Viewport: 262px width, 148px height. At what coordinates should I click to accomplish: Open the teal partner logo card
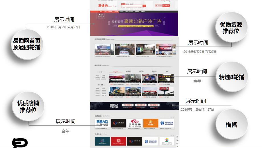(102, 141)
